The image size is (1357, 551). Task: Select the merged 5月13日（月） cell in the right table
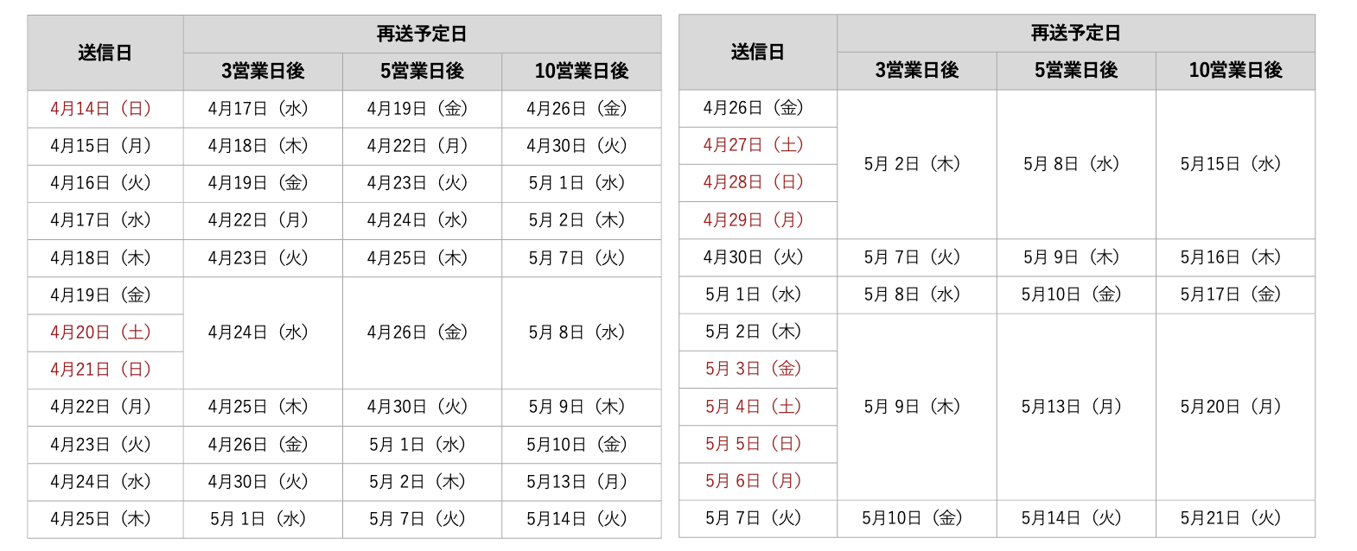click(1076, 407)
